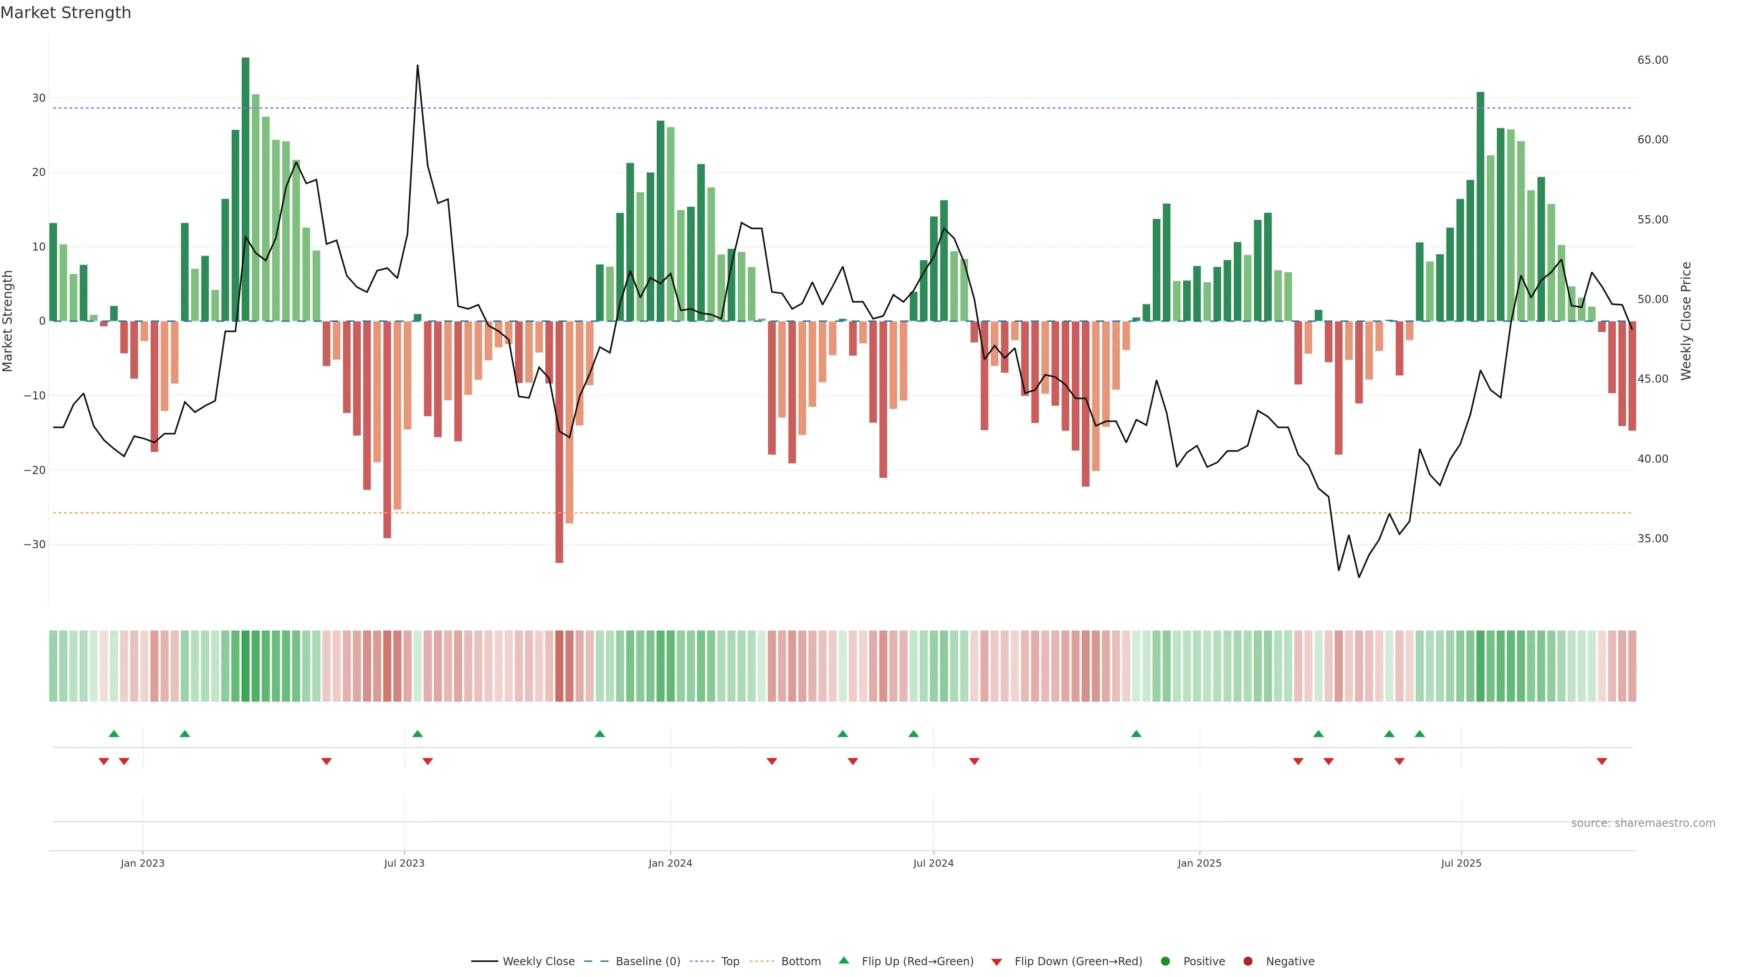Click the Positive green circle legend icon
Viewport: 1738px width, 977px height.
click(1165, 961)
